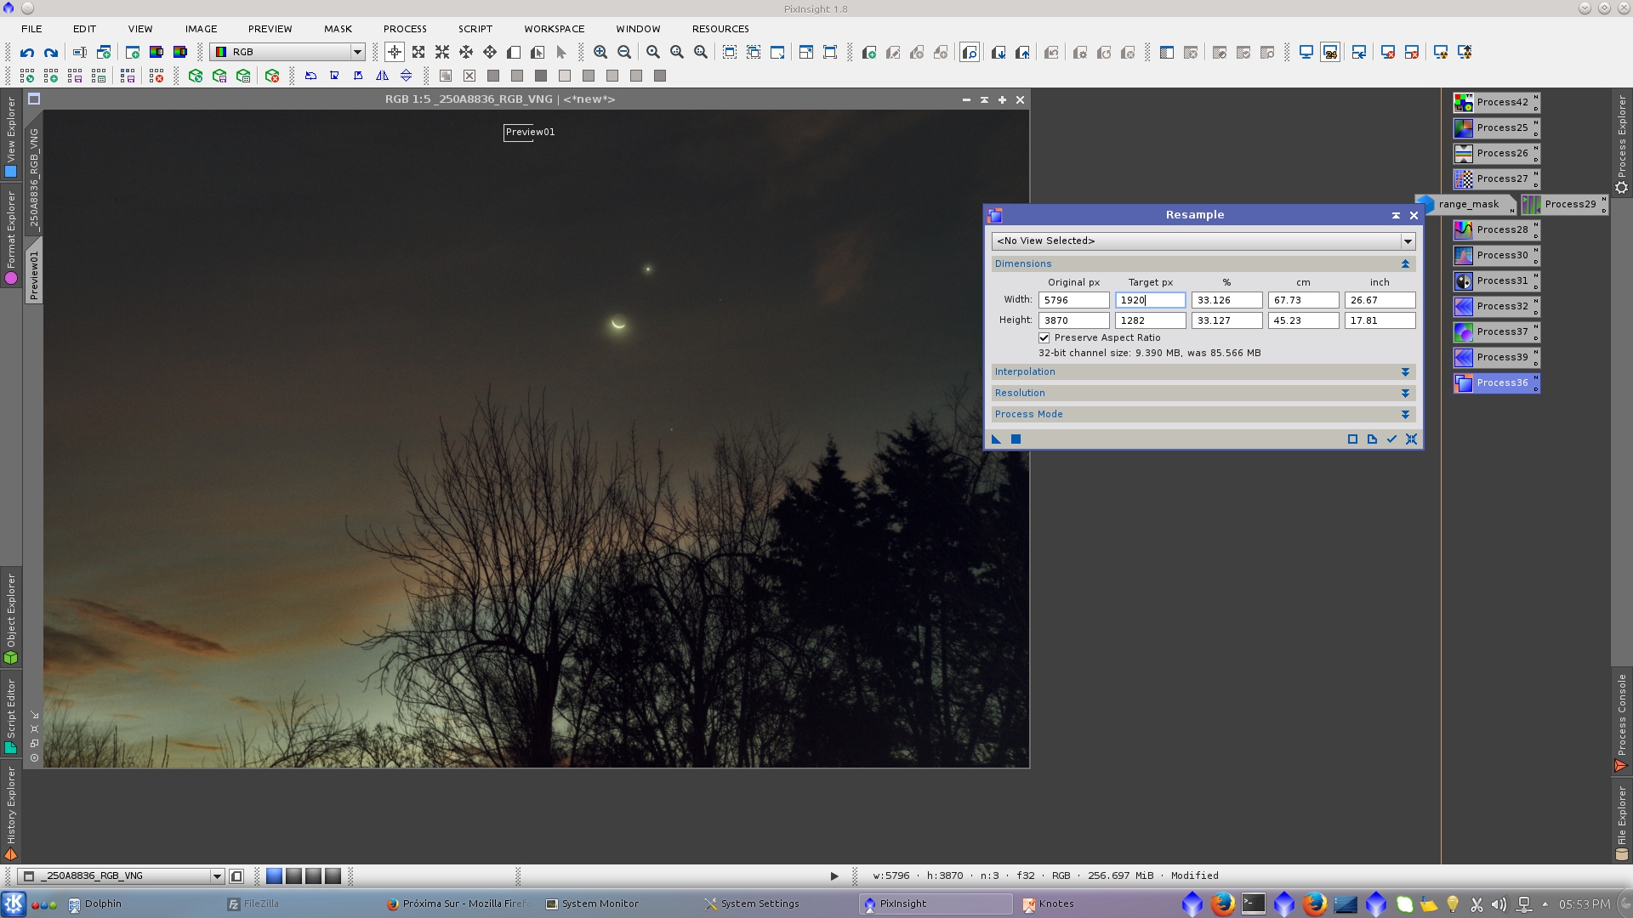The width and height of the screenshot is (1633, 918).
Task: Open the WORKSPACE menu
Action: [x=554, y=29]
